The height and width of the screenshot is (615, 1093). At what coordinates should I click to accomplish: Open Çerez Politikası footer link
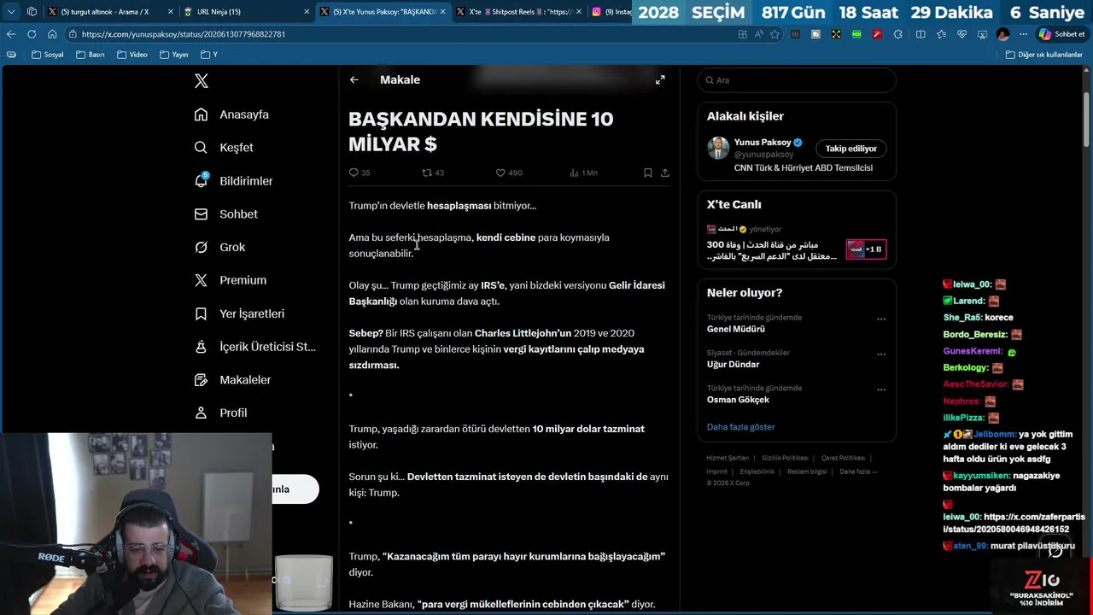point(843,459)
